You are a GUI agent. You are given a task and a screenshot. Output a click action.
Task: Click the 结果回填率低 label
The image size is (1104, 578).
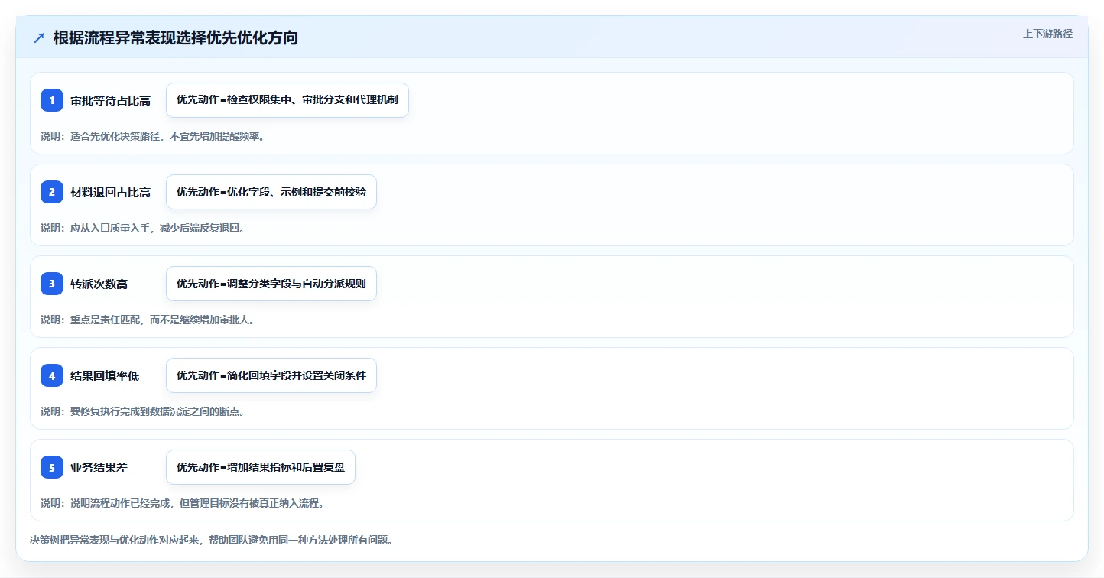[x=105, y=375]
